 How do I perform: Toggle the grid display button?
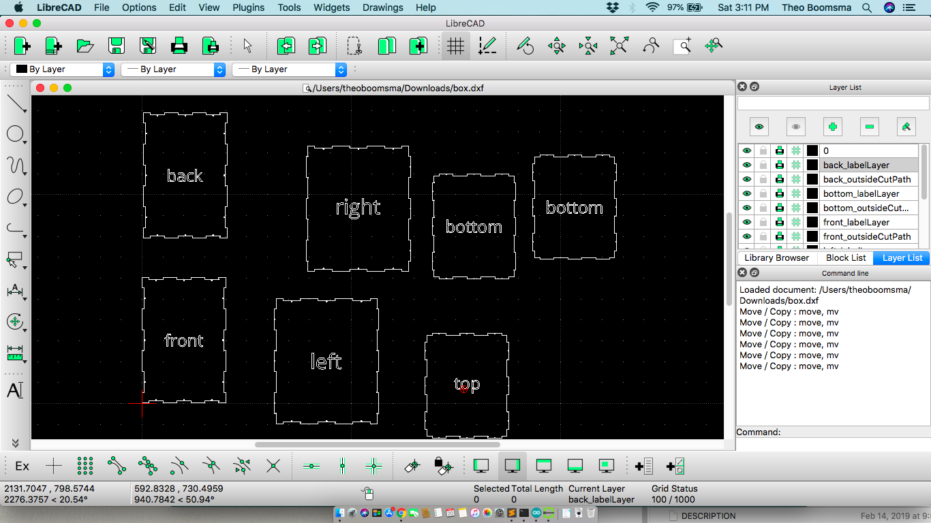(455, 46)
